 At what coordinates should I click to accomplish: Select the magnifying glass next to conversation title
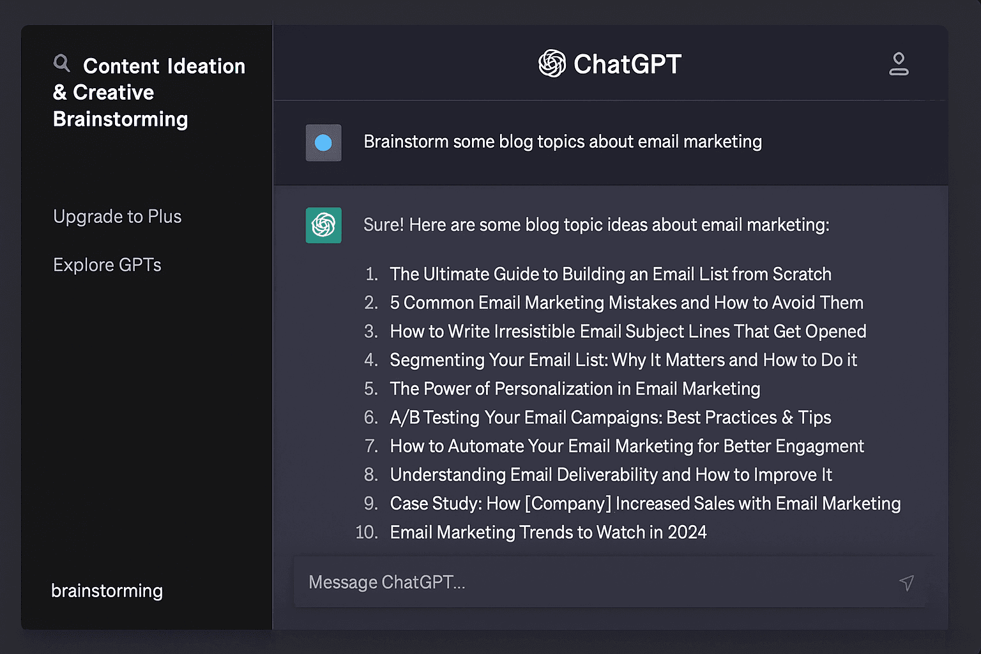(x=62, y=63)
